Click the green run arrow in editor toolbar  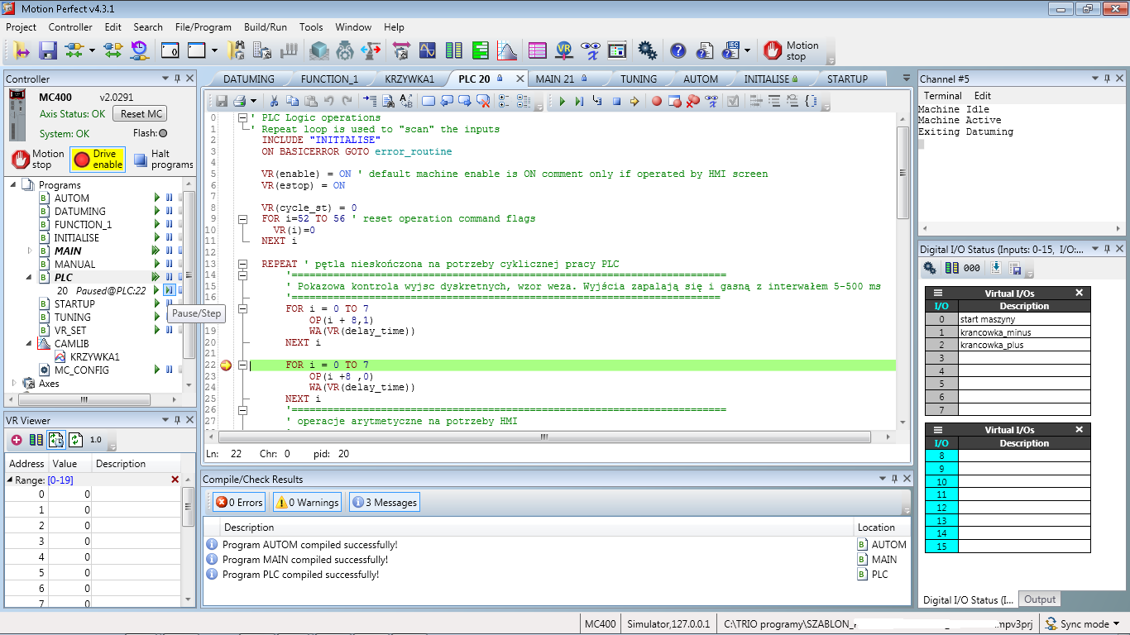562,101
